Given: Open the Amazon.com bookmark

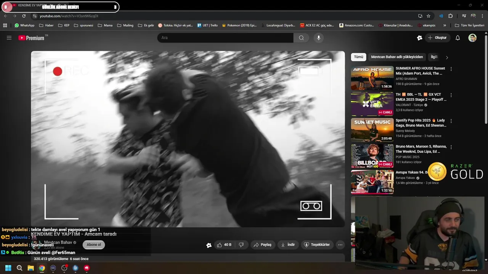Looking at the screenshot, I should tap(356, 25).
